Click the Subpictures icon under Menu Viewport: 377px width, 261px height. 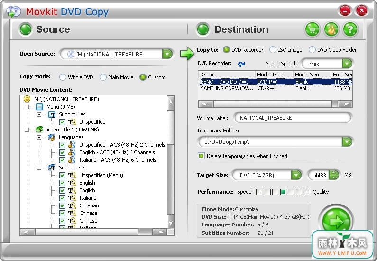pos(52,114)
